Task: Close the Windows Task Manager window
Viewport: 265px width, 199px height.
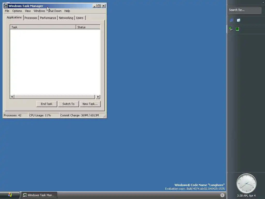Action: coord(104,6)
